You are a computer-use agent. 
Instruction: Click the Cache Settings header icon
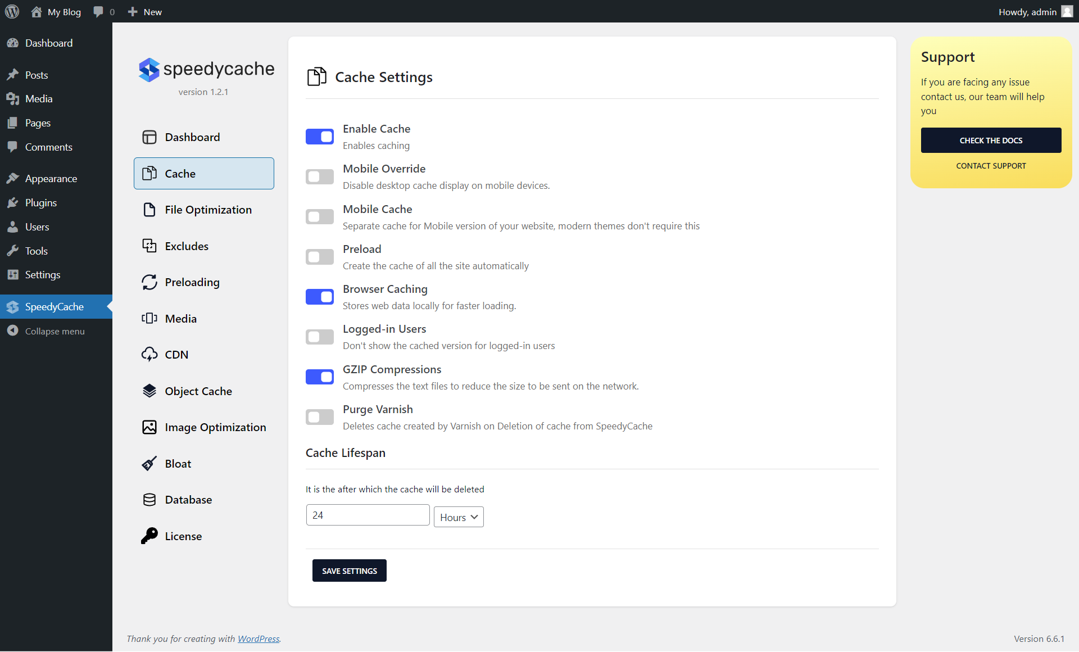317,76
